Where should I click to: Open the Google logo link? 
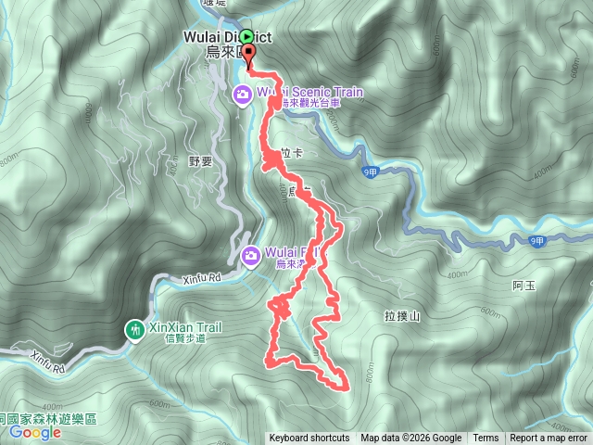tap(35, 433)
